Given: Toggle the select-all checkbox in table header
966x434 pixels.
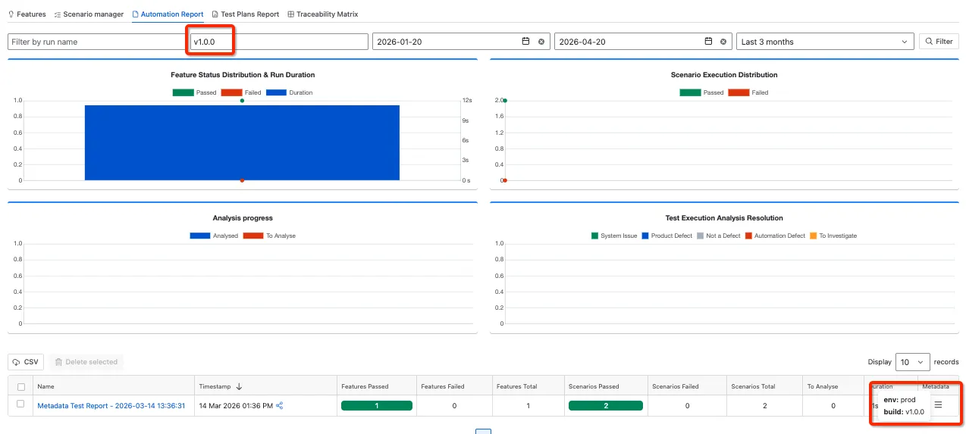Looking at the screenshot, I should 21,386.
